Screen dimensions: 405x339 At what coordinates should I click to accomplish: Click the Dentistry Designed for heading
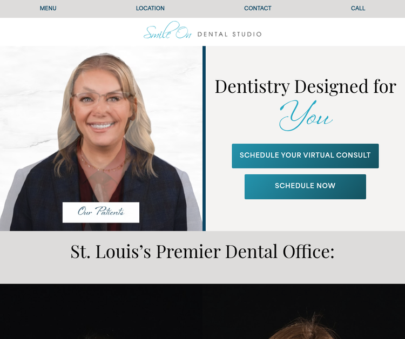point(305,86)
